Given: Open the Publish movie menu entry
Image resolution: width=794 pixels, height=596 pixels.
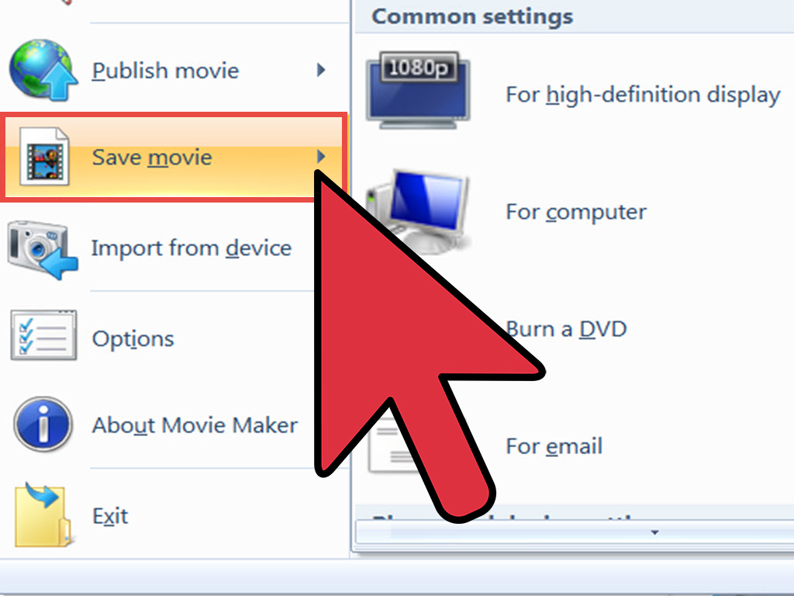Looking at the screenshot, I should click(174, 70).
